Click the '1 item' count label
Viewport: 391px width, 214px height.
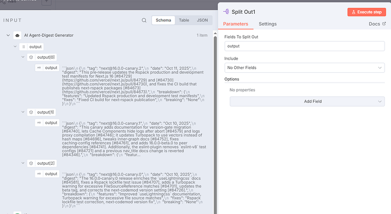point(202,35)
